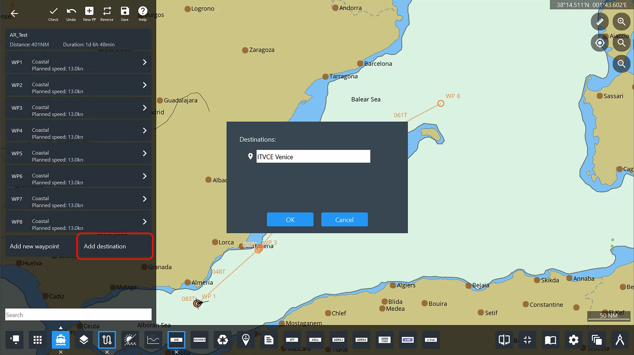This screenshot has width=634, height=355.
Task: Zoom out on the chart
Action: point(621,64)
